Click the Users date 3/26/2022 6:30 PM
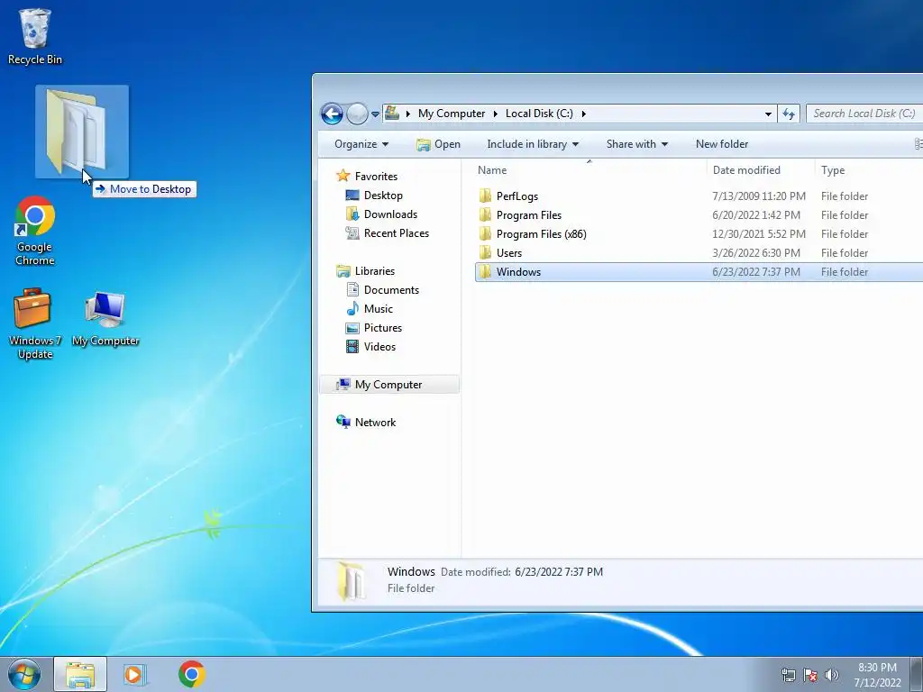923x692 pixels. point(756,253)
